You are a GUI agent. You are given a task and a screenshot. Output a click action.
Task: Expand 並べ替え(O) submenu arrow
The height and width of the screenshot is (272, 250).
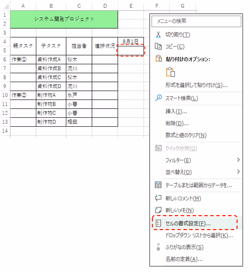pos(239,172)
